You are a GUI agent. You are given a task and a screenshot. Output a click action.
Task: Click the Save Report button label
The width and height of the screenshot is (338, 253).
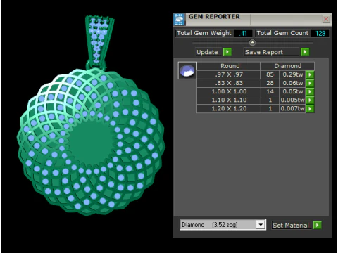coord(264,52)
